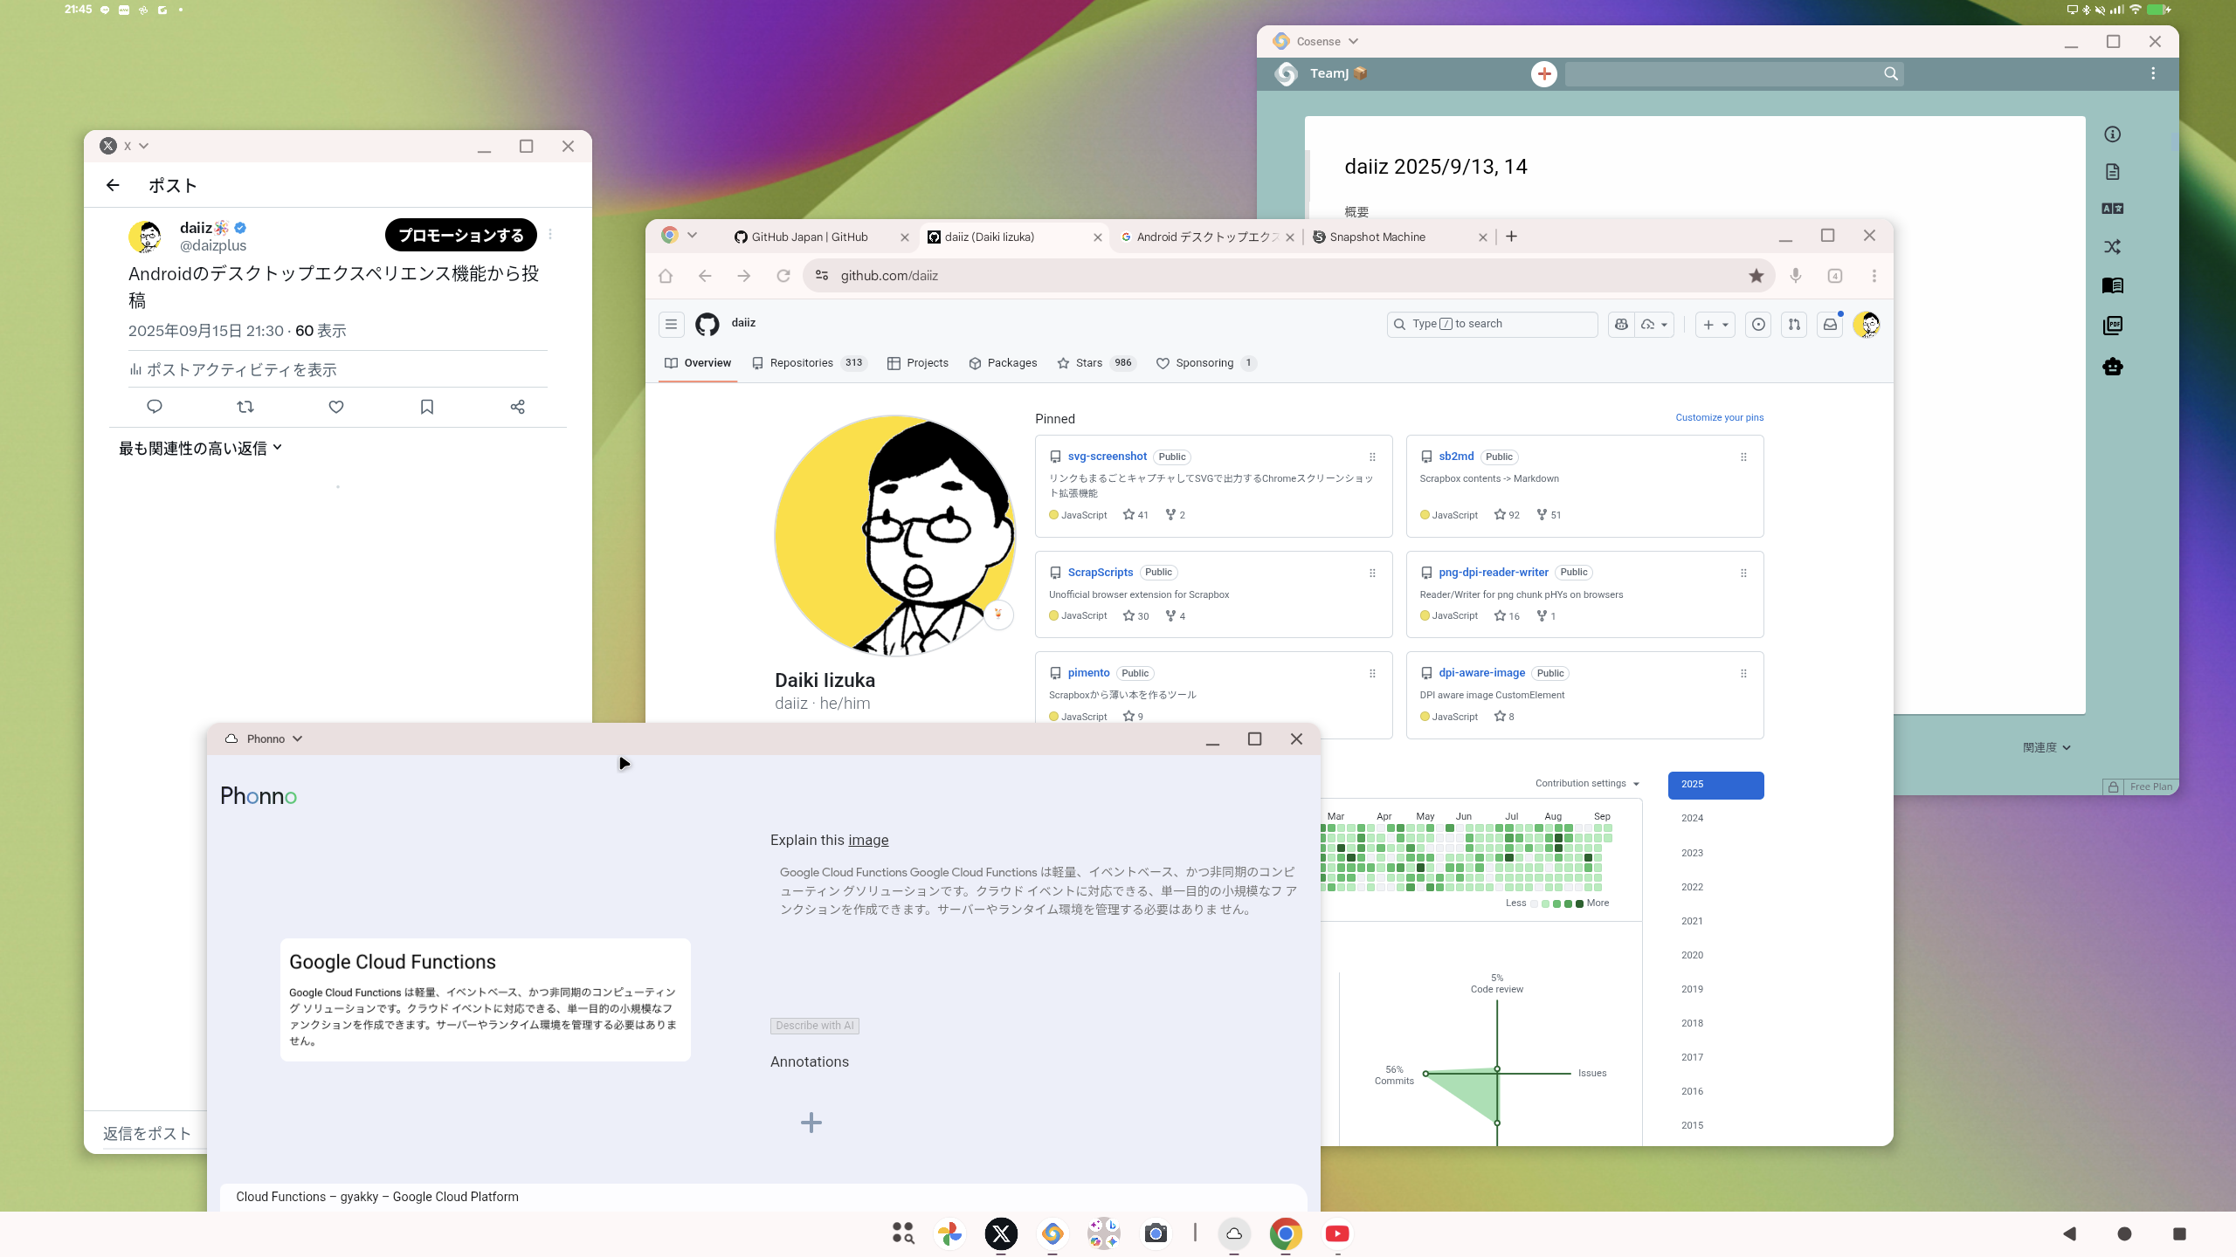2236x1257 pixels.
Task: Like the post with the heart icon
Action: click(336, 407)
